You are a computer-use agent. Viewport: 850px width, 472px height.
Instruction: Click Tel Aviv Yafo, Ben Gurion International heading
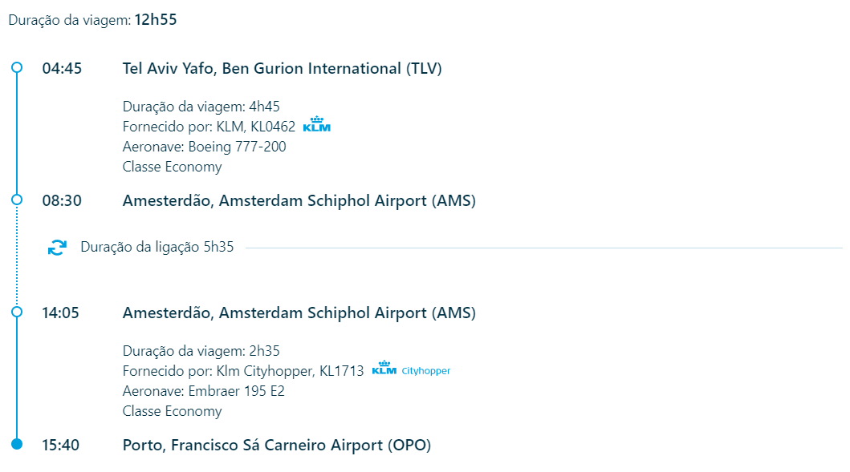click(x=282, y=69)
